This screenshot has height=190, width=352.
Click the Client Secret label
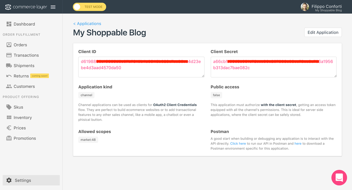click(x=224, y=52)
